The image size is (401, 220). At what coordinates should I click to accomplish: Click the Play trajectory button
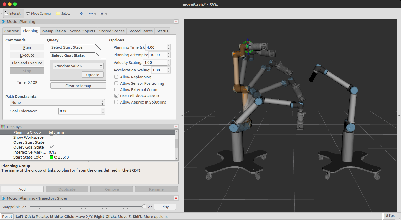(x=165, y=207)
